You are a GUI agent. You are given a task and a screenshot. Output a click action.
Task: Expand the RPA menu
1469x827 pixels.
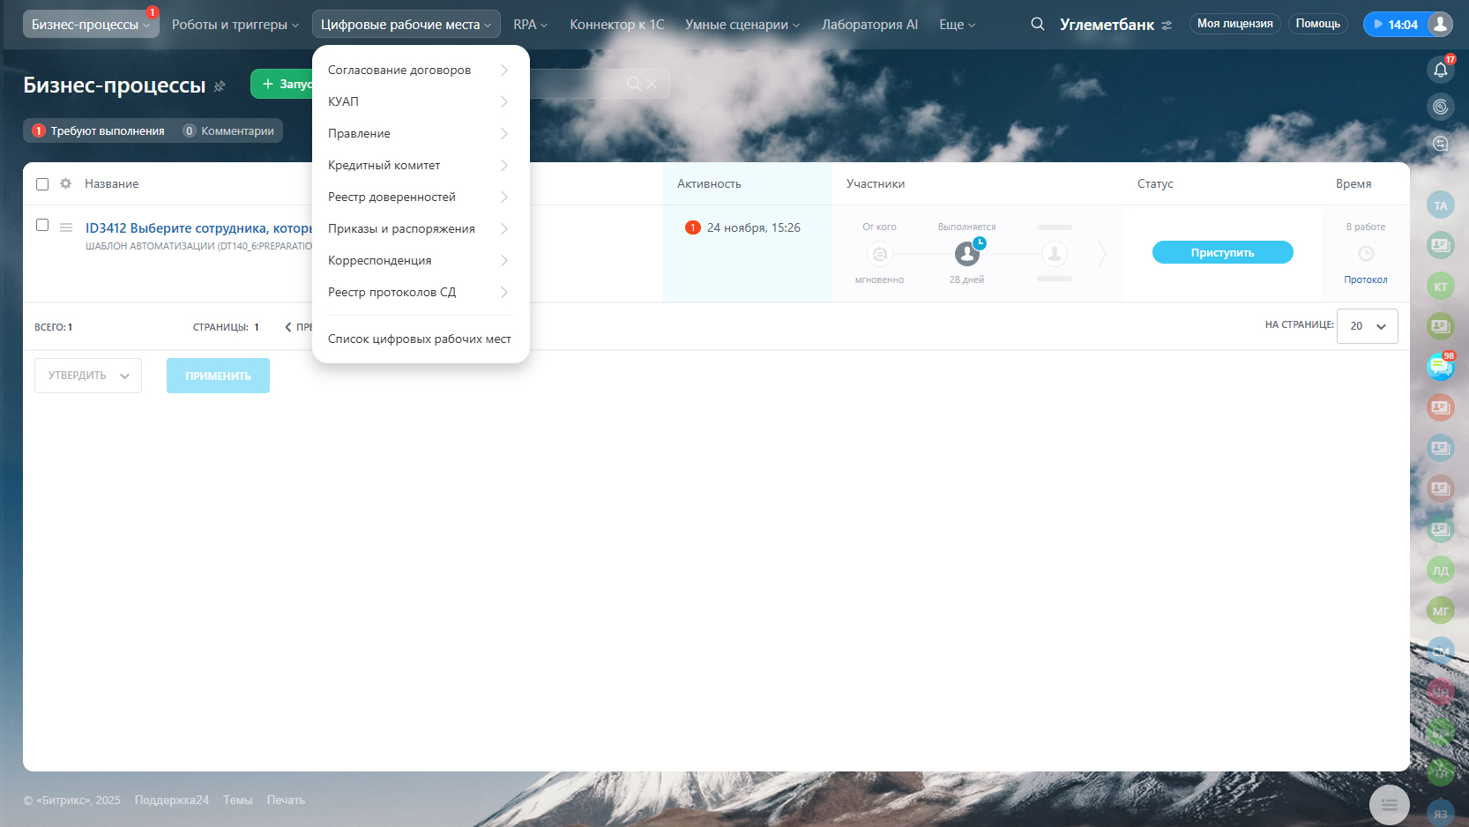click(x=531, y=25)
